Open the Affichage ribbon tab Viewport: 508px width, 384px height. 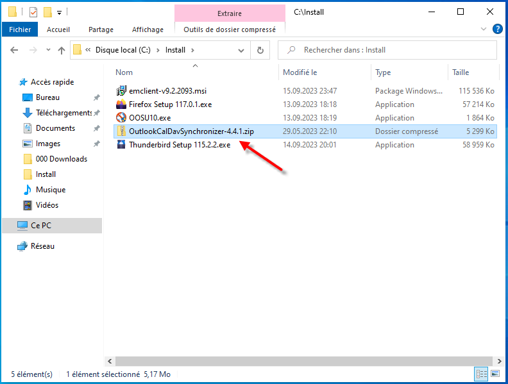[148, 29]
